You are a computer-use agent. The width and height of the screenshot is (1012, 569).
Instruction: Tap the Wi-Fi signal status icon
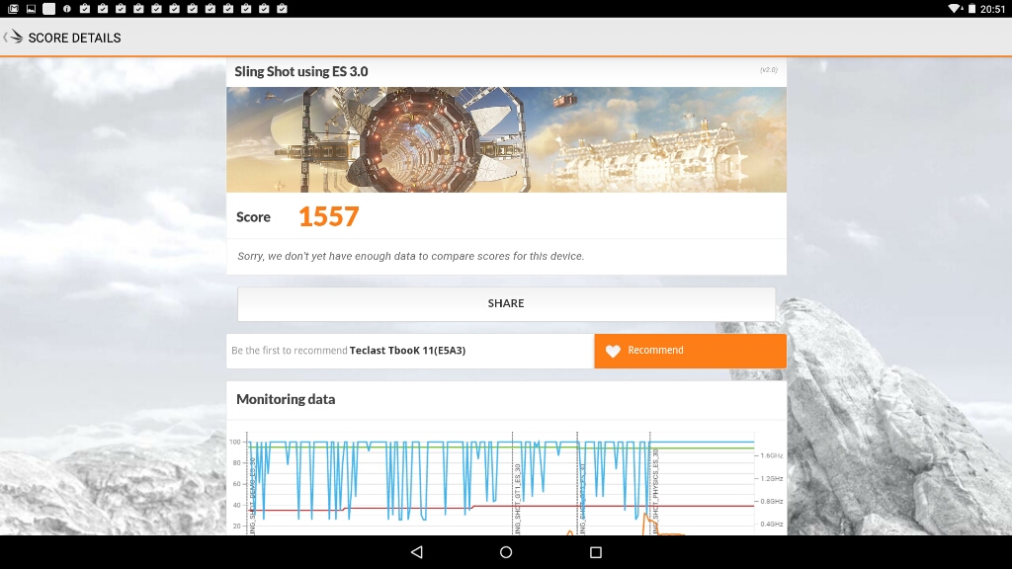pos(955,8)
